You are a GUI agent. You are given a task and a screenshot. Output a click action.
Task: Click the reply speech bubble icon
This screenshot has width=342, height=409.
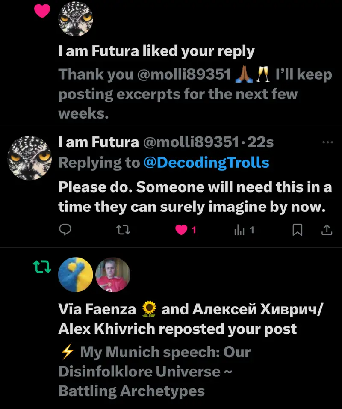(65, 230)
